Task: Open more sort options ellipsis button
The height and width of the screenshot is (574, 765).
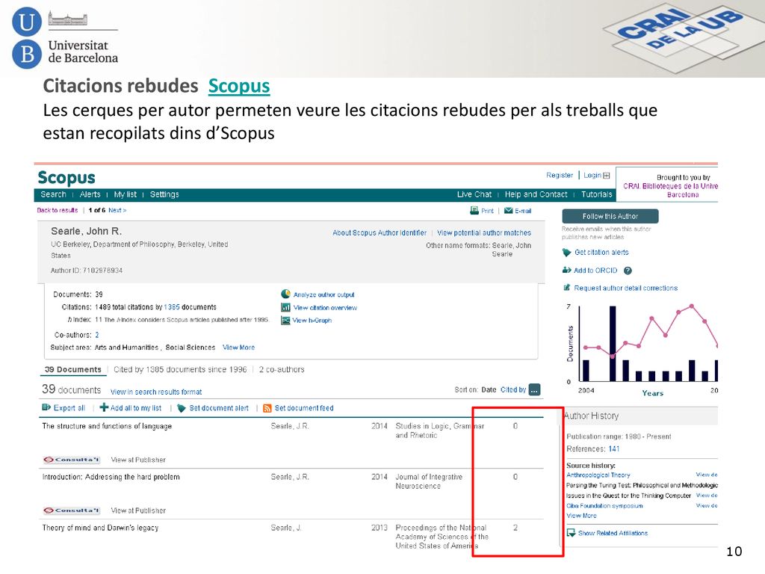Action: click(x=535, y=389)
